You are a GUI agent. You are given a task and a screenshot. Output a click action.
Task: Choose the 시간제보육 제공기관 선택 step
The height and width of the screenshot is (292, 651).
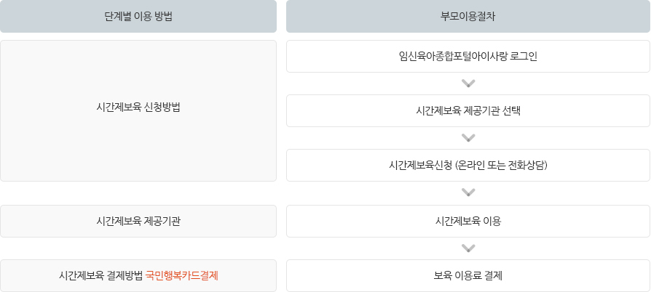[468, 110]
